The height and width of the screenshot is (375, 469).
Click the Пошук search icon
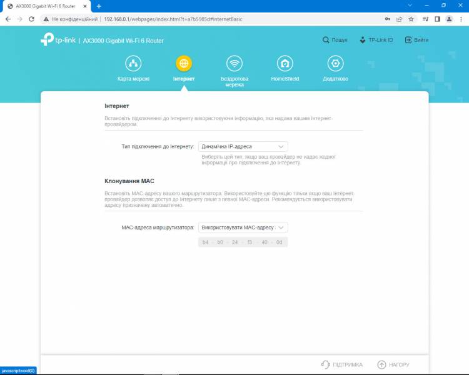click(x=326, y=40)
